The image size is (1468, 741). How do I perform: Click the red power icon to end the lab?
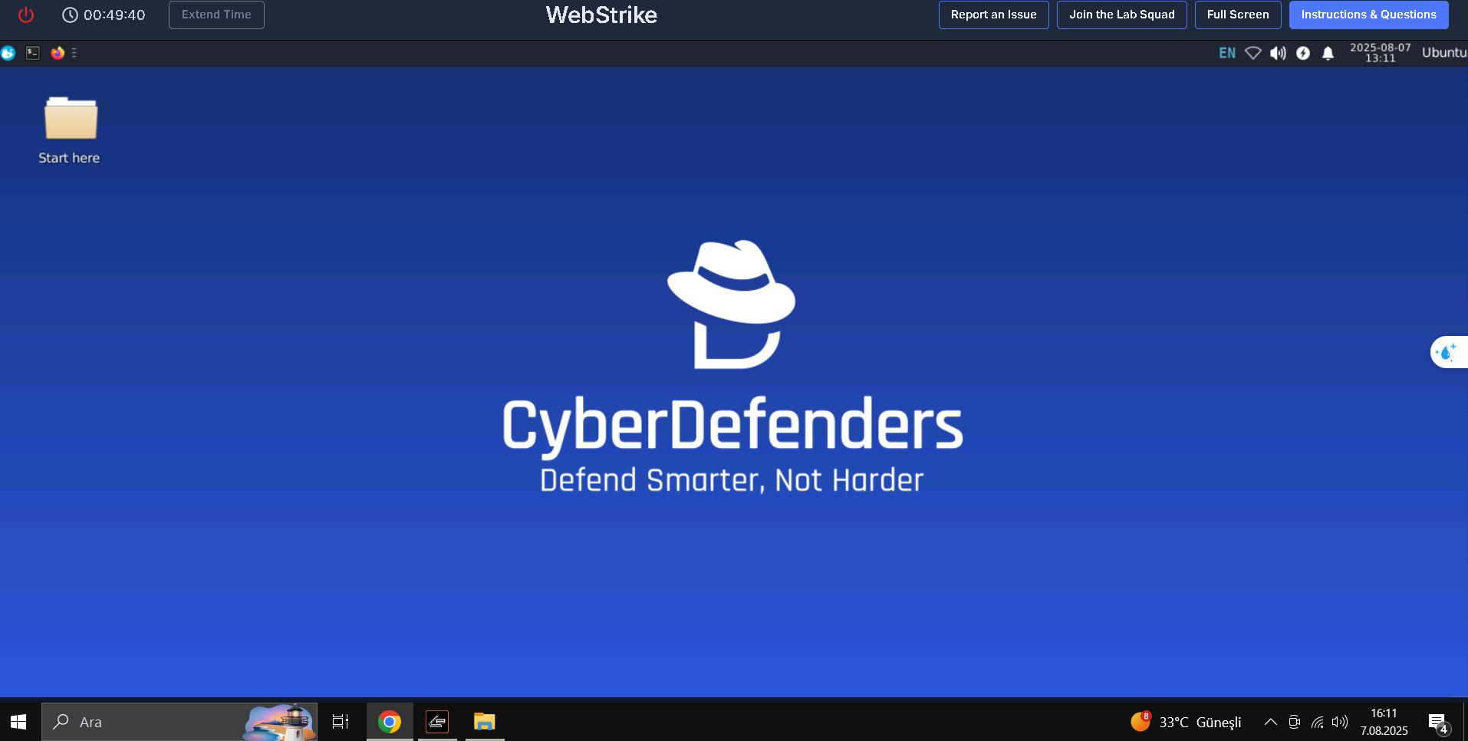(x=26, y=15)
